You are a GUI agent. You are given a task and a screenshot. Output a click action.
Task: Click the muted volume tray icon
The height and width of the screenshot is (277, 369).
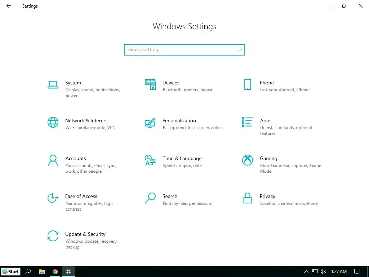tap(323, 272)
